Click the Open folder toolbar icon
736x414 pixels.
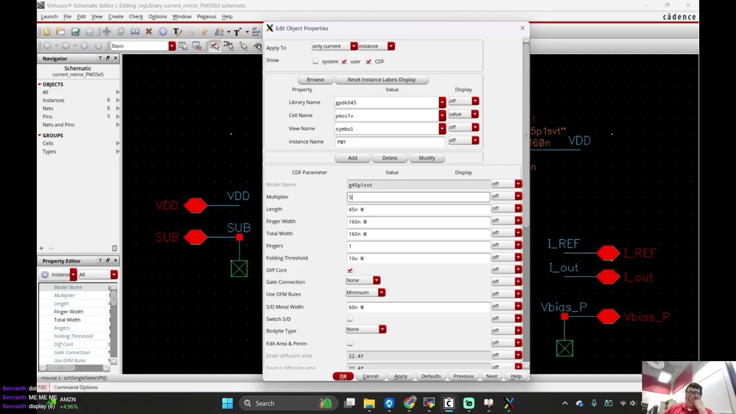point(61,32)
